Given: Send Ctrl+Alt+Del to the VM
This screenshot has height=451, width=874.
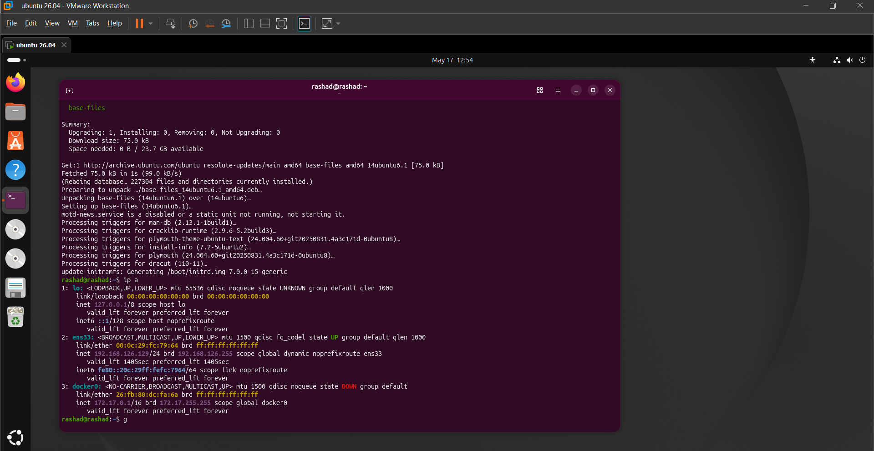Looking at the screenshot, I should (x=171, y=24).
